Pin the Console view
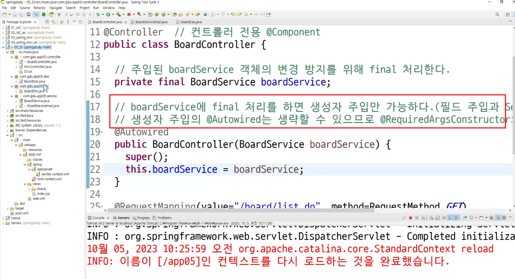The width and height of the screenshot is (515, 279). (x=465, y=218)
